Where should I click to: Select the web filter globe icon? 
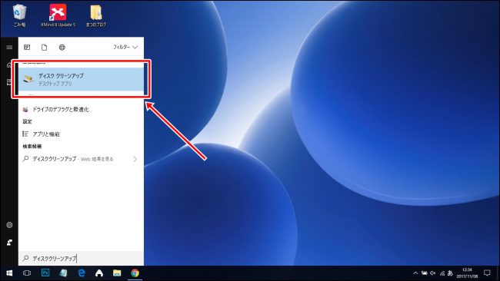(x=62, y=47)
